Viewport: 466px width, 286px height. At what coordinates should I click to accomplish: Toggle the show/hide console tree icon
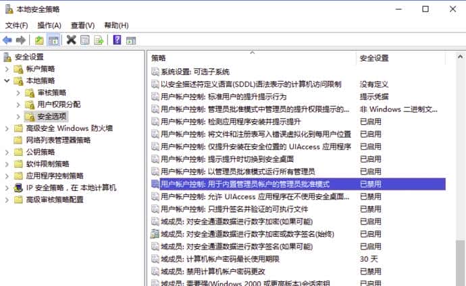(53, 40)
